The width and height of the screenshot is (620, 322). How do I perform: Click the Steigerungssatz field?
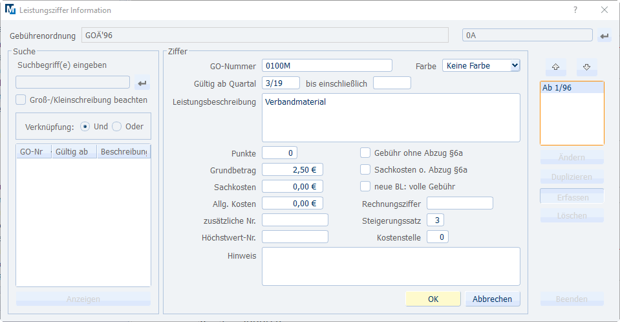pyautogui.click(x=435, y=220)
